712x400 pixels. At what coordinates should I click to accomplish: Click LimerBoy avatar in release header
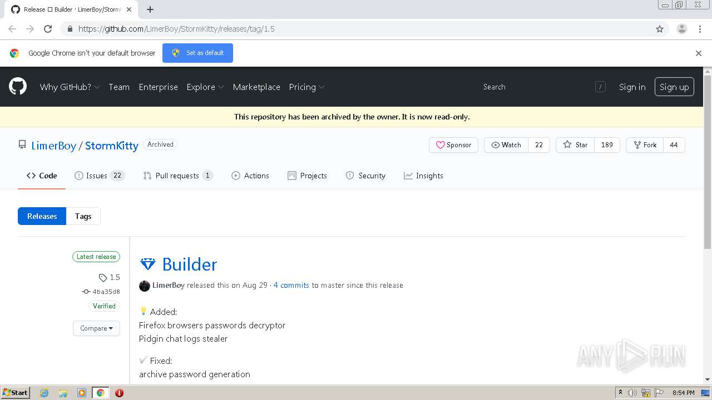(145, 286)
